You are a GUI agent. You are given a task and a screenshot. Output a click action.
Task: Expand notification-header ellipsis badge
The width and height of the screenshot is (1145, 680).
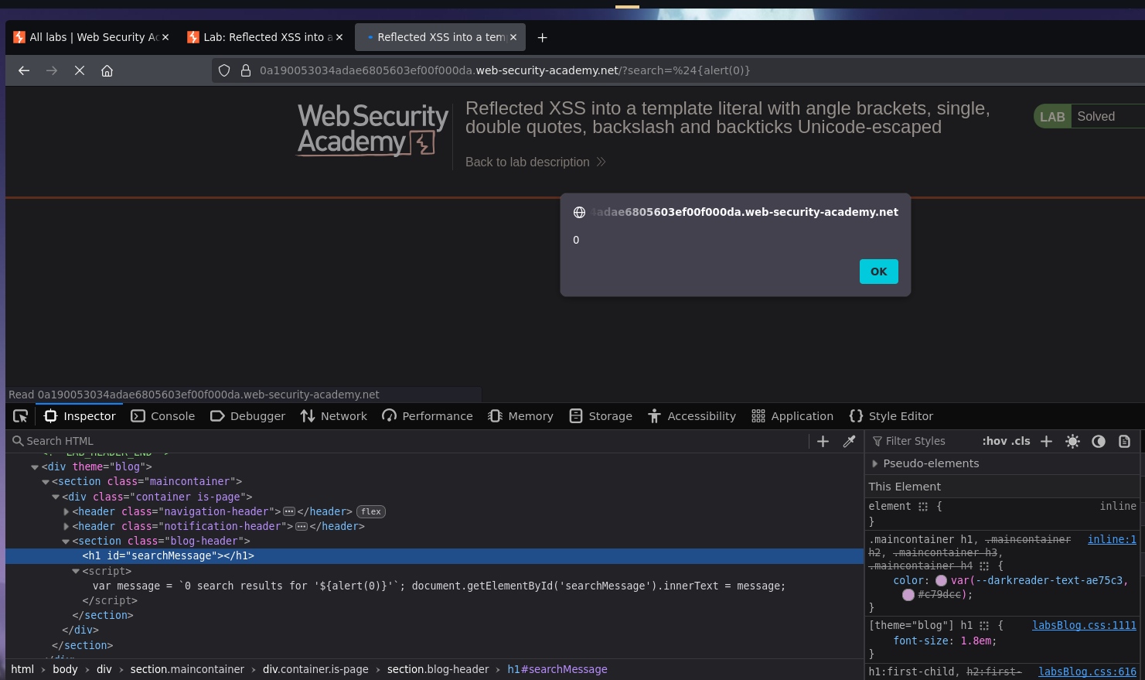302,527
